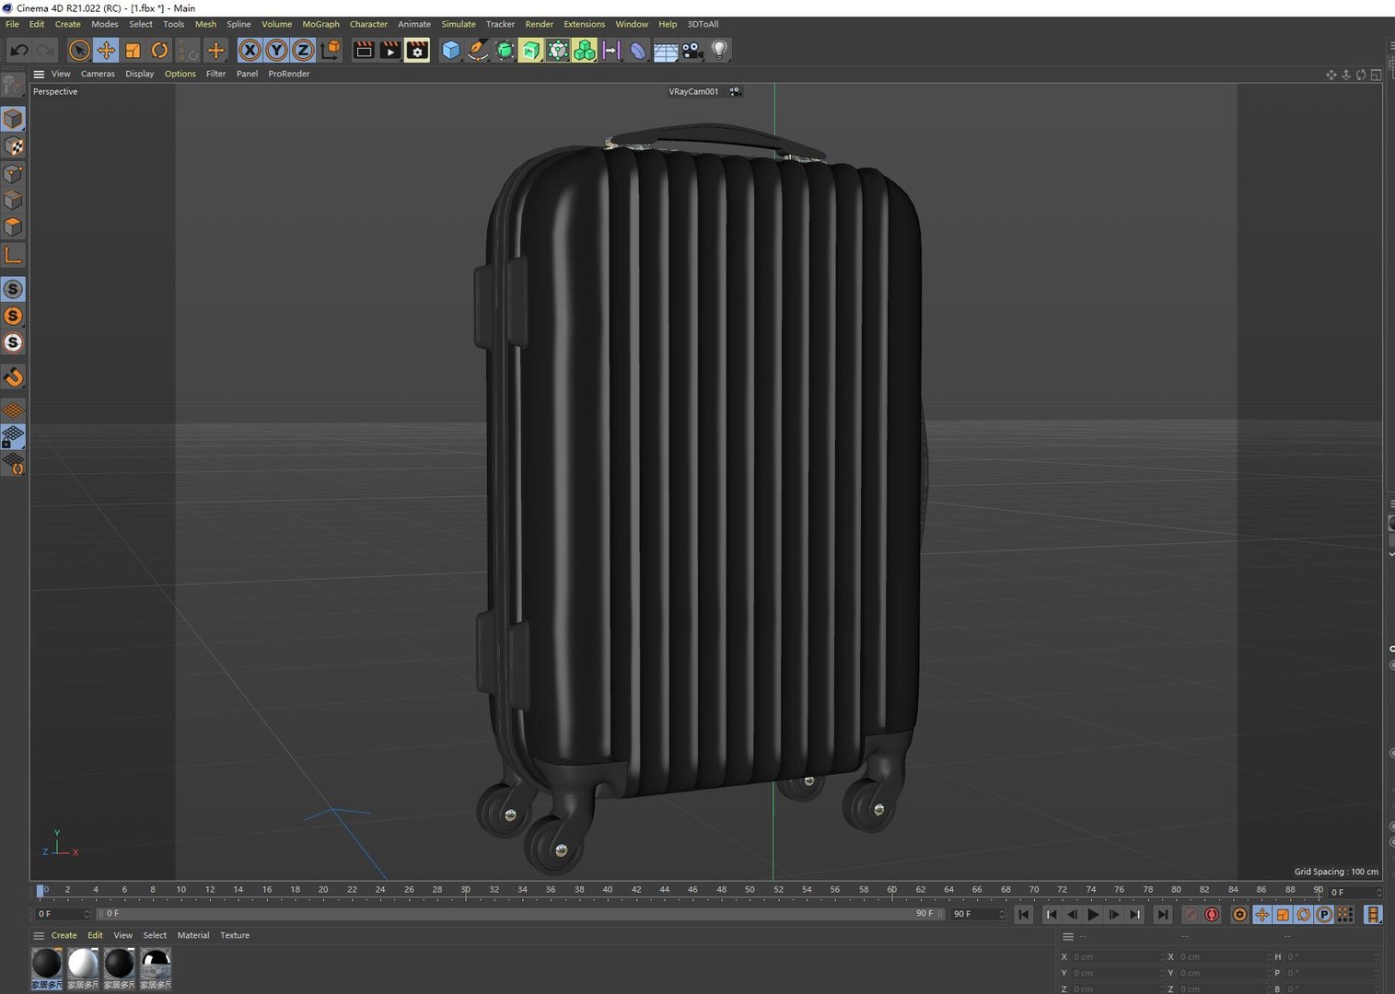Select the Texture mode checkered cube
The height and width of the screenshot is (994, 1395).
[13, 146]
